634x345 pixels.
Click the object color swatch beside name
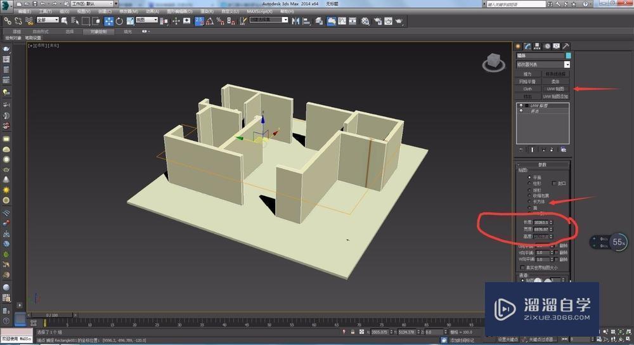[568, 55]
